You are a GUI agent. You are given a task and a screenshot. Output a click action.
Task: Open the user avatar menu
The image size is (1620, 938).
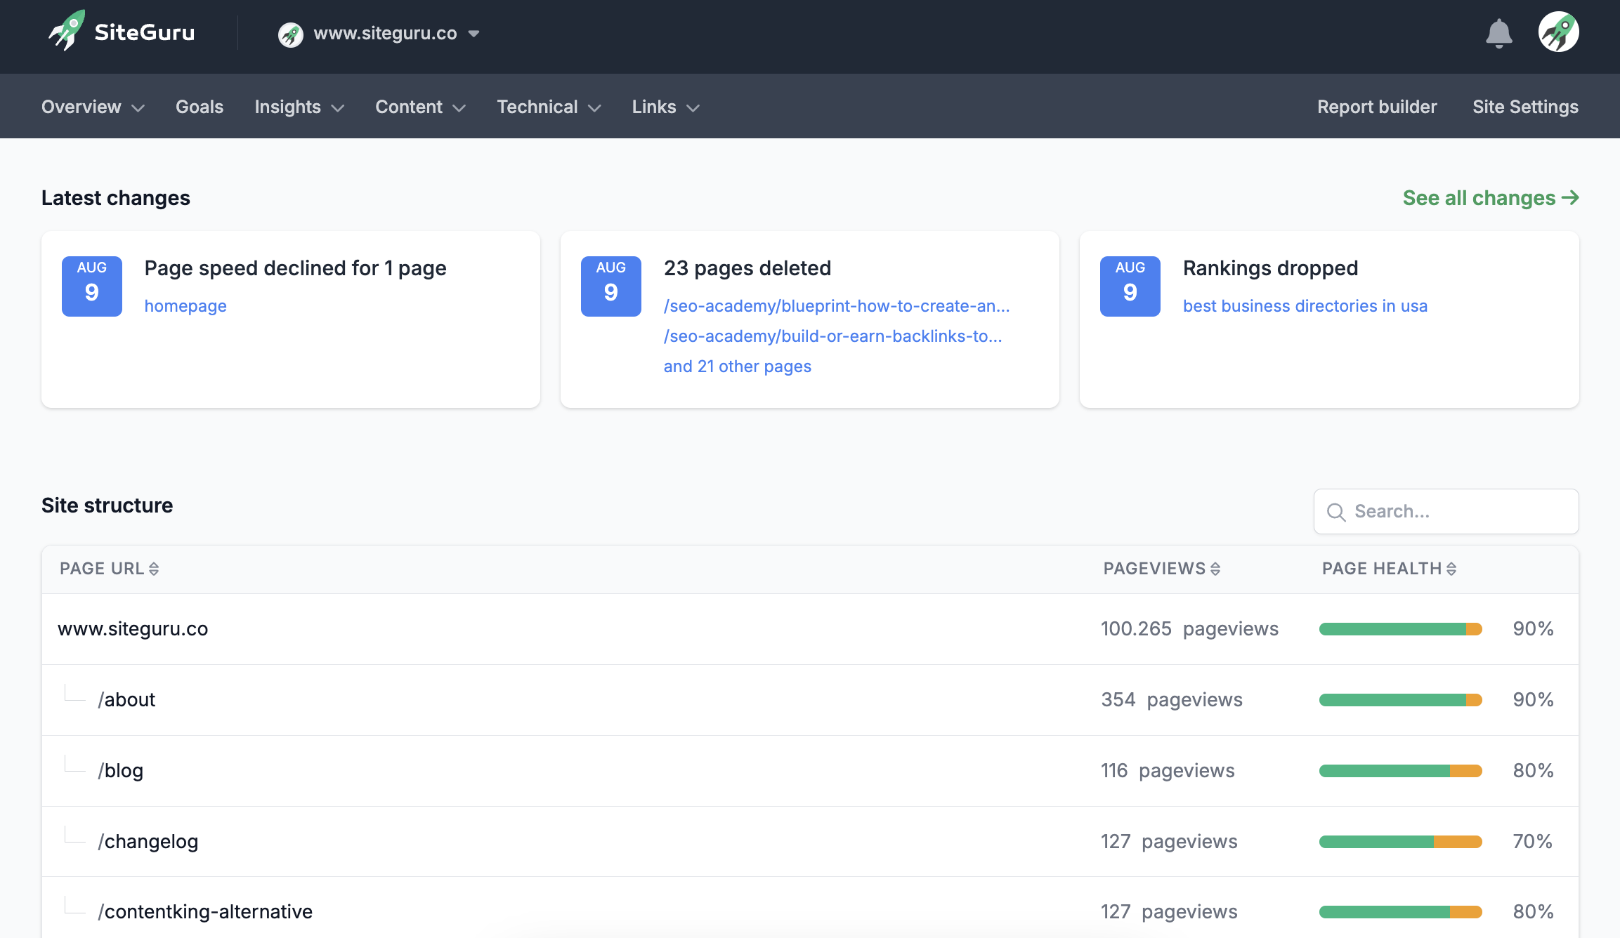tap(1558, 32)
